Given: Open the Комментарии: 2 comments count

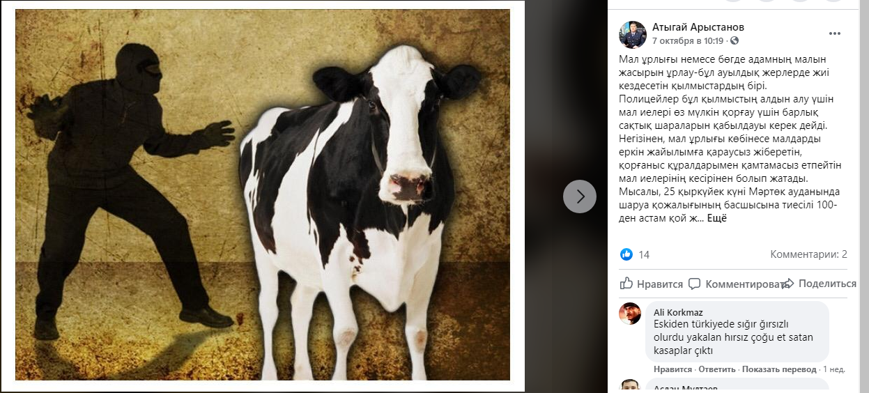Looking at the screenshot, I should click(x=808, y=254).
